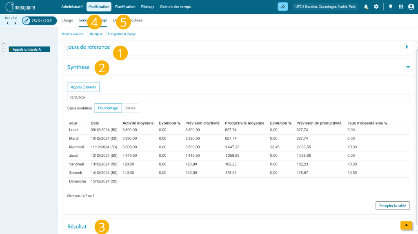
Task: Open the settings gear
Action: [376, 7]
